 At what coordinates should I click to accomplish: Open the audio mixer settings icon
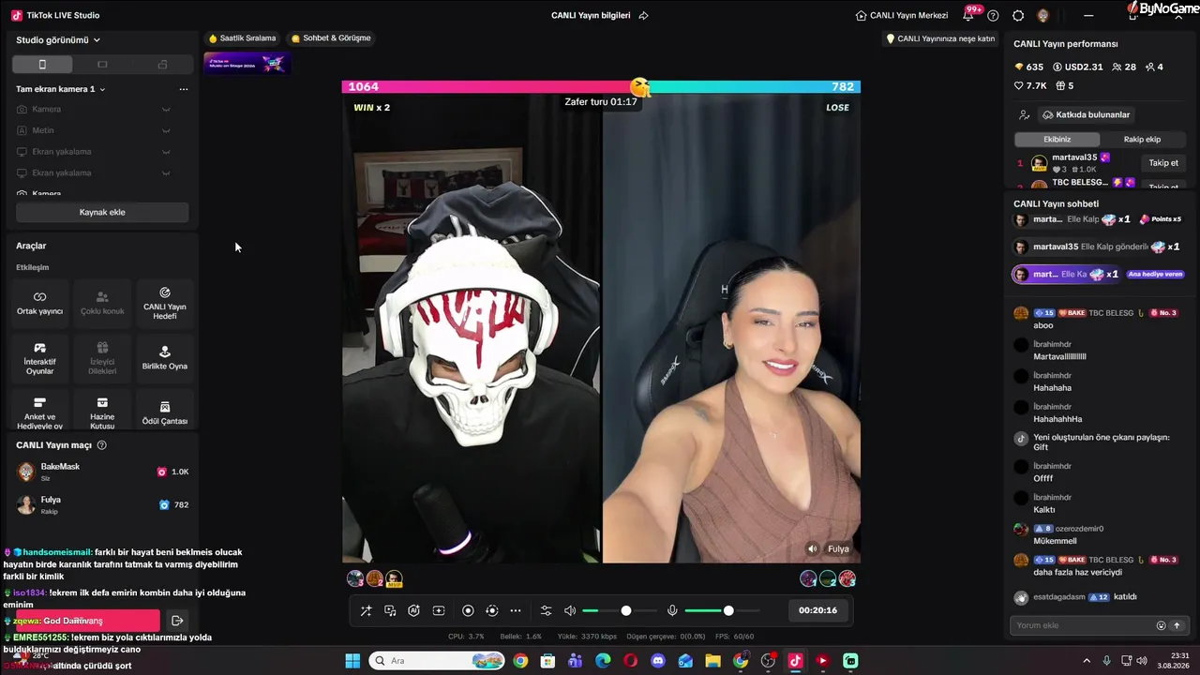pyautogui.click(x=547, y=610)
